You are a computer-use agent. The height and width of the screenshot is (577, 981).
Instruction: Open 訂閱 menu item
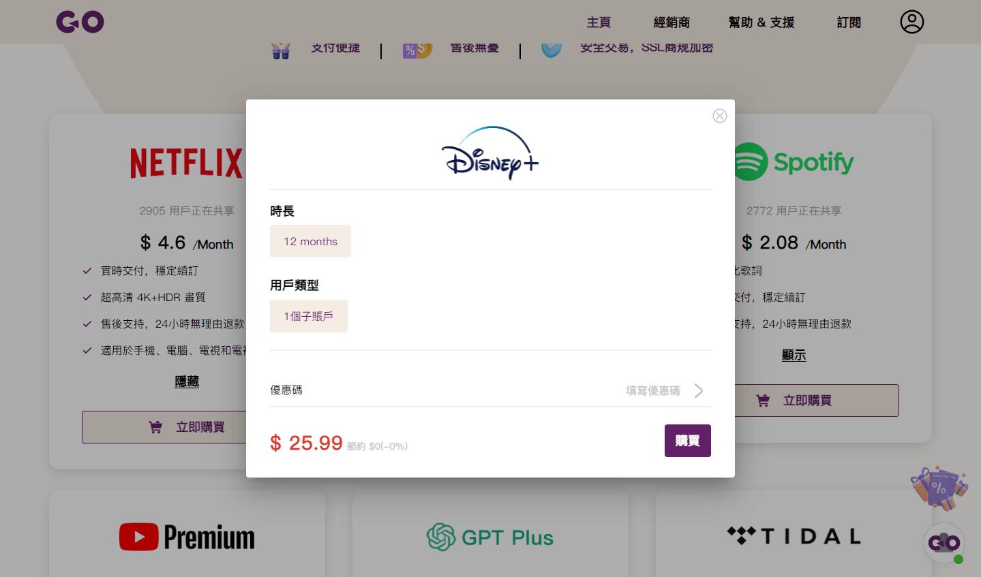pos(849,22)
